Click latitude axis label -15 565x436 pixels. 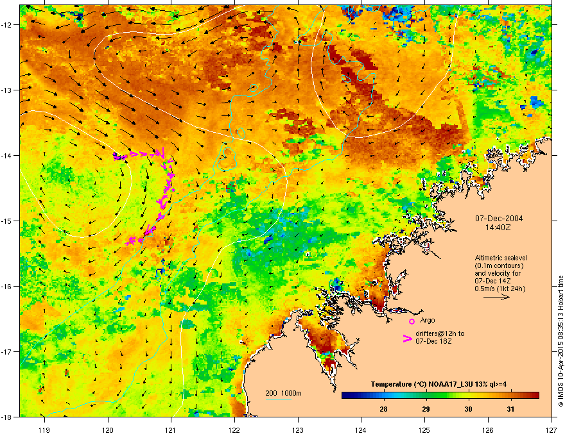click(6, 221)
